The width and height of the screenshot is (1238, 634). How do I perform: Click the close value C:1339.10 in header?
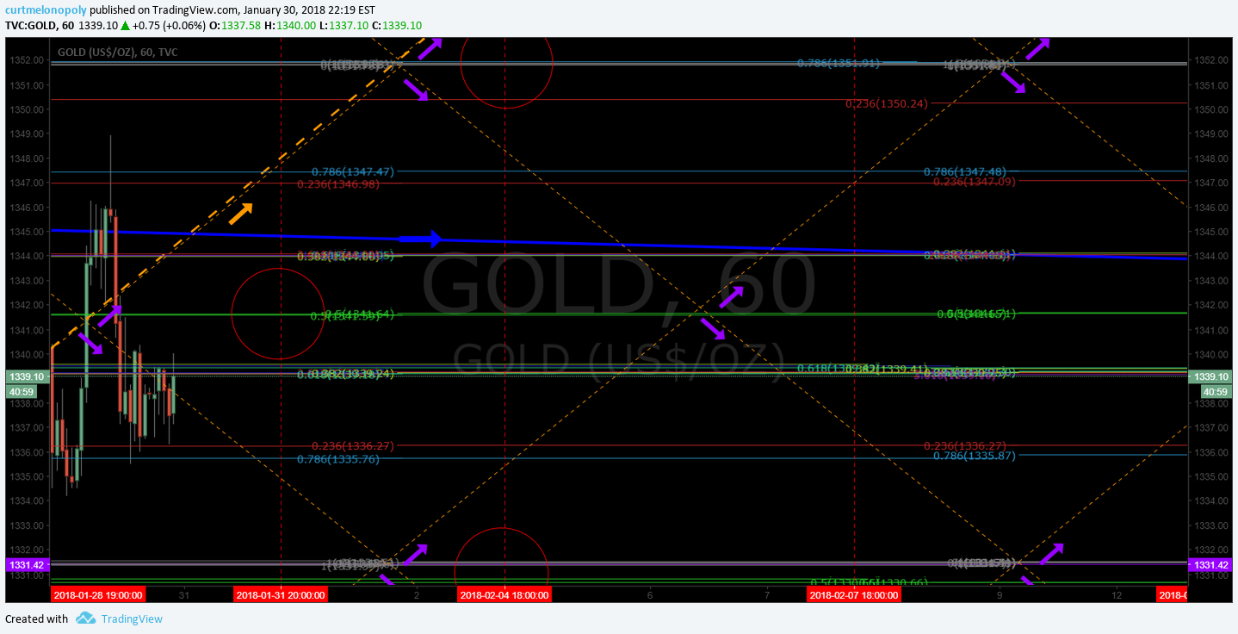click(x=397, y=26)
